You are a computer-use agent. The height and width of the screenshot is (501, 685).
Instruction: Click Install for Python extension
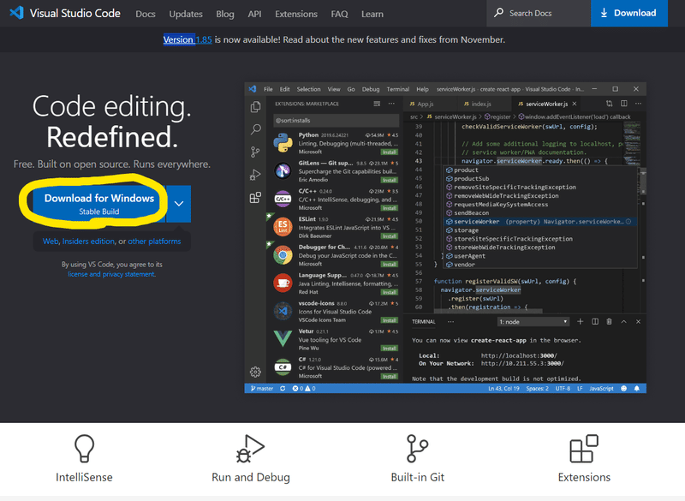[389, 152]
